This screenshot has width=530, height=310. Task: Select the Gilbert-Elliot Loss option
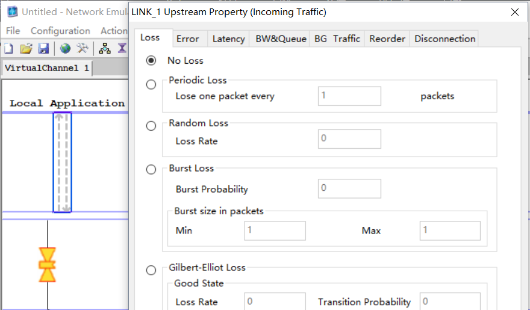(151, 270)
